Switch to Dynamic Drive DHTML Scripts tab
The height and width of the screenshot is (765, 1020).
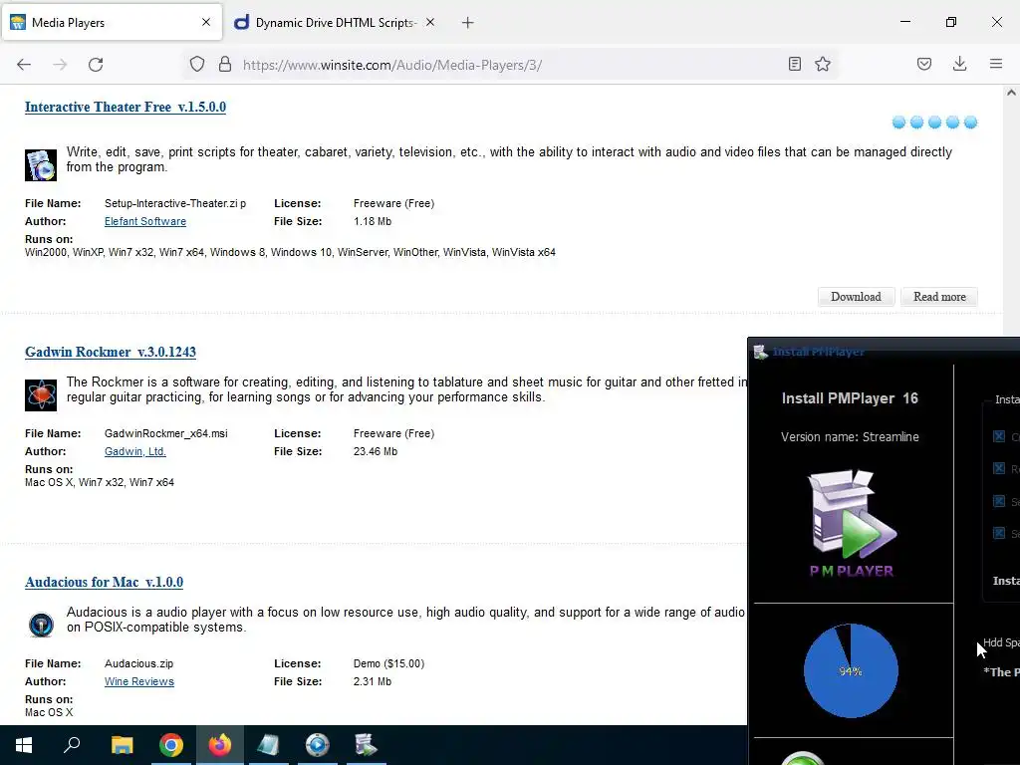[x=335, y=23]
